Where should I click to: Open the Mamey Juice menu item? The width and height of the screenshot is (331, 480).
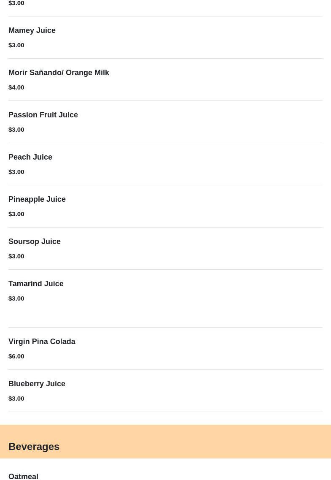(x=32, y=30)
